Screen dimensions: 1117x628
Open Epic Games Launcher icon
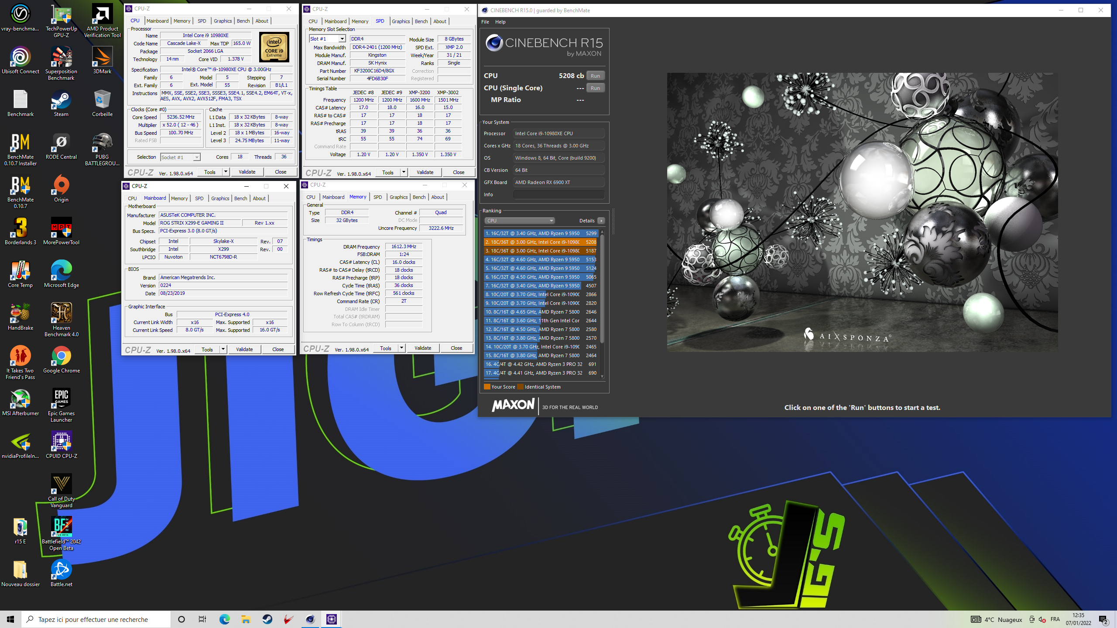click(61, 405)
